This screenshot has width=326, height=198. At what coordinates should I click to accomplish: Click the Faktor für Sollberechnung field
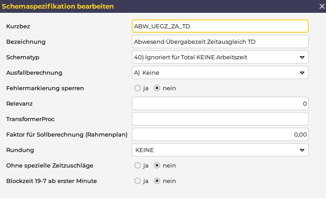pos(220,134)
